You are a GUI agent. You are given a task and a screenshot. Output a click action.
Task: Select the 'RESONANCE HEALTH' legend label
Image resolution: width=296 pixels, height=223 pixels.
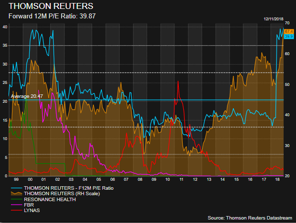(x=50, y=199)
